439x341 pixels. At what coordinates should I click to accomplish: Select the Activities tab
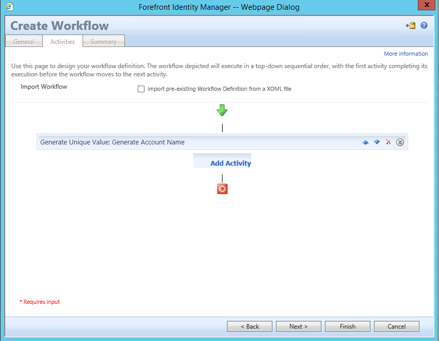click(x=63, y=41)
